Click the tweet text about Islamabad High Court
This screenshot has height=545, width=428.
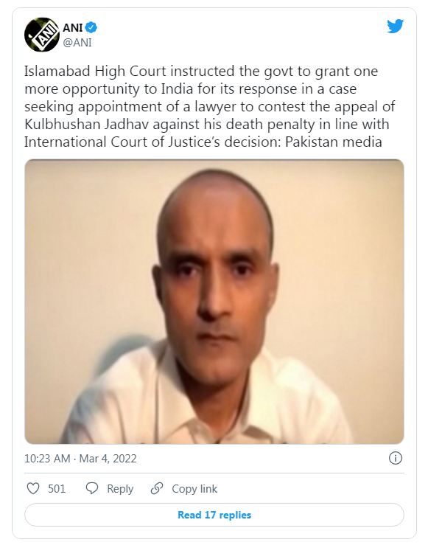pos(209,106)
